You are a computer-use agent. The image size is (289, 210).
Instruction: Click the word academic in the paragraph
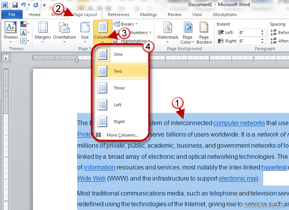coord(161,145)
